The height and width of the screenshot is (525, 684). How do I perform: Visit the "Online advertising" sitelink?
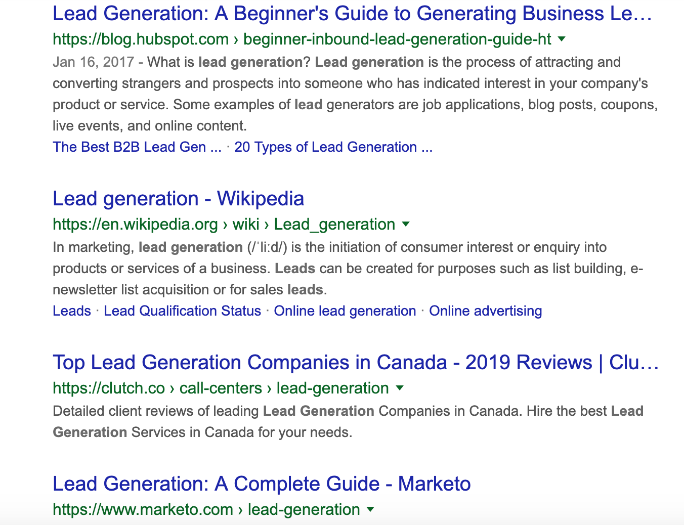(x=486, y=311)
